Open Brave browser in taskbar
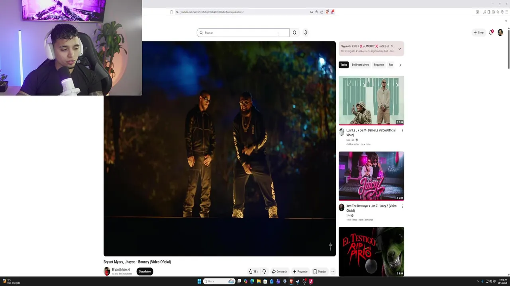 pyautogui.click(x=291, y=281)
